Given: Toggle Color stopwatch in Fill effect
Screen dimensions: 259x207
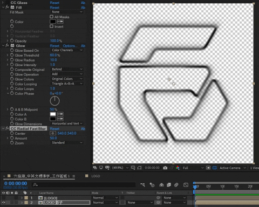Looking at the screenshot, I should click(x=12, y=22).
